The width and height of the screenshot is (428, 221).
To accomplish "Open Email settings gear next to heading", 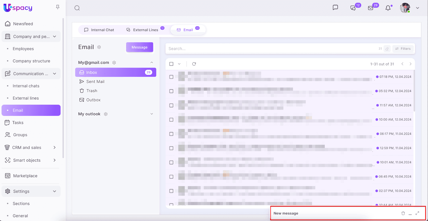I will pos(99,47).
